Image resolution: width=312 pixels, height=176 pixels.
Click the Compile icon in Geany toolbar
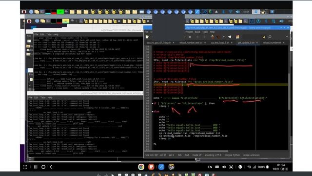click(x=213, y=37)
